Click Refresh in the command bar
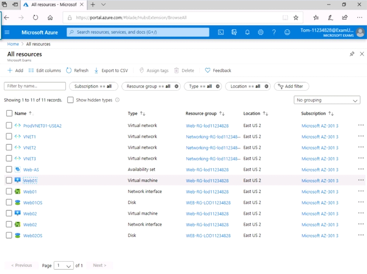This screenshot has height=274, width=367. point(77,71)
